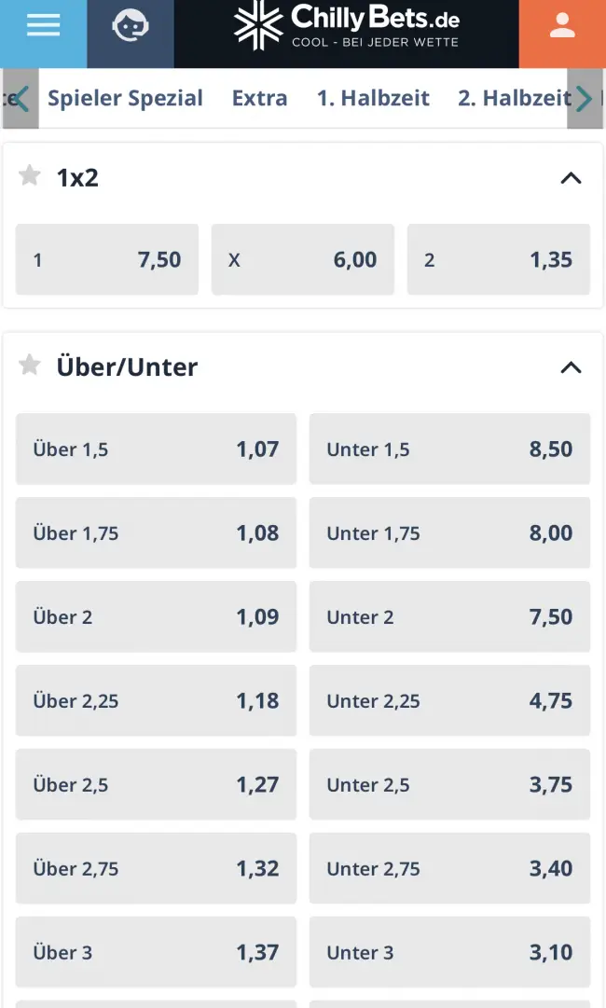Open the 1. Halbzeit tab
Screen dimensions: 606x1008
coord(373,98)
